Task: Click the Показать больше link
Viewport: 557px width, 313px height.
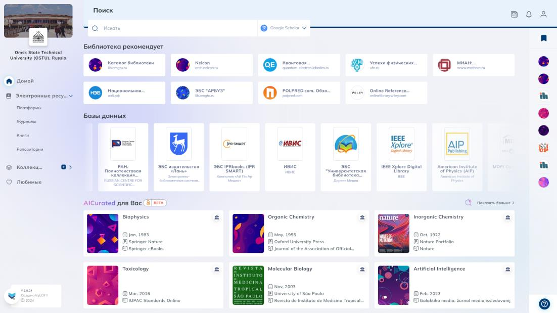Action: pyautogui.click(x=495, y=203)
